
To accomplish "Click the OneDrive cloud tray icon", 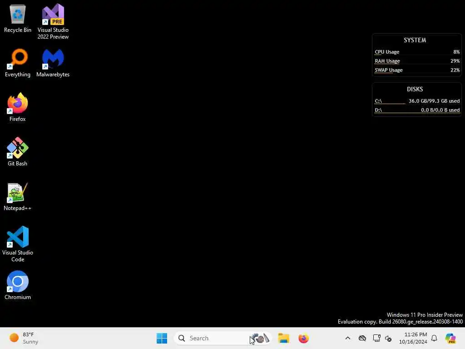I will 362,338.
